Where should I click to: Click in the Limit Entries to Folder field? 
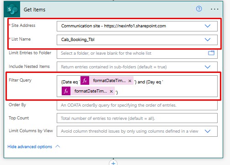(137, 53)
